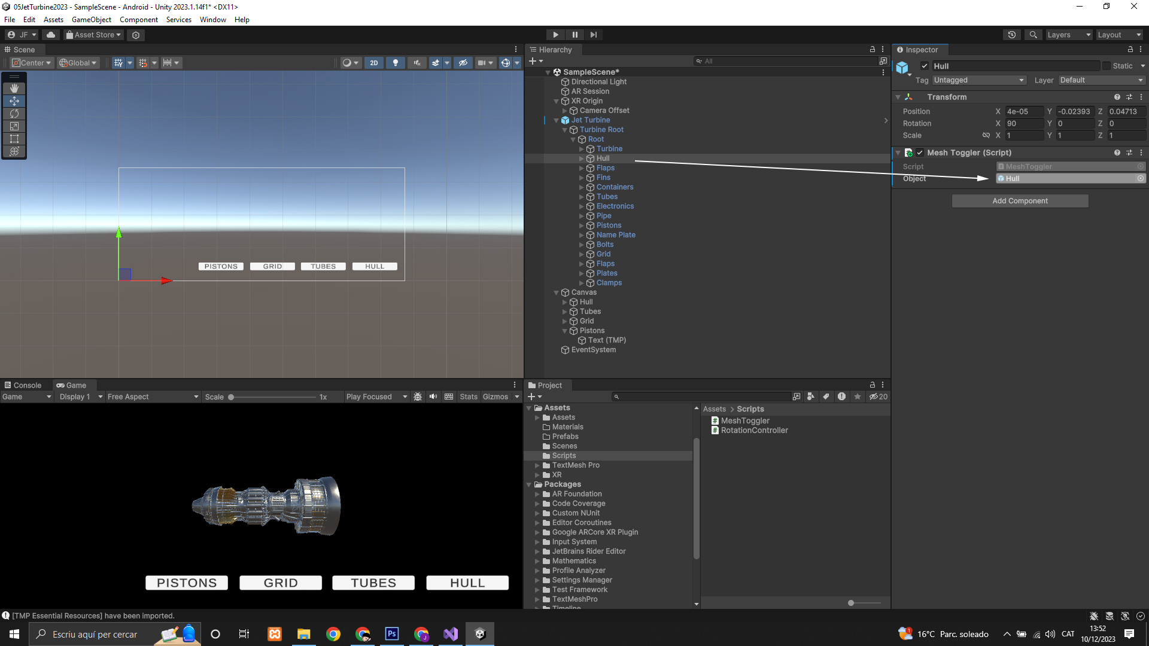Switch to the Console tab
The image size is (1149, 646).
pos(23,385)
